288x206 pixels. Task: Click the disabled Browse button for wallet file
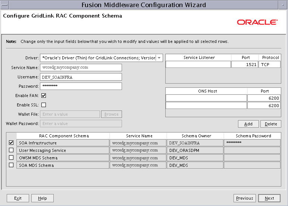coord(112,114)
